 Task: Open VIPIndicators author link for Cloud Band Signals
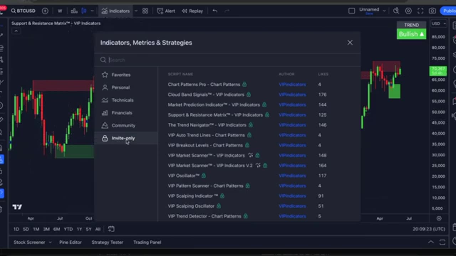click(x=292, y=95)
